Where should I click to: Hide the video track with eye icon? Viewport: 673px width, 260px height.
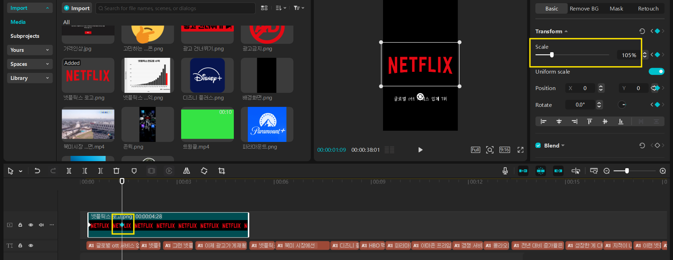[x=31, y=225]
